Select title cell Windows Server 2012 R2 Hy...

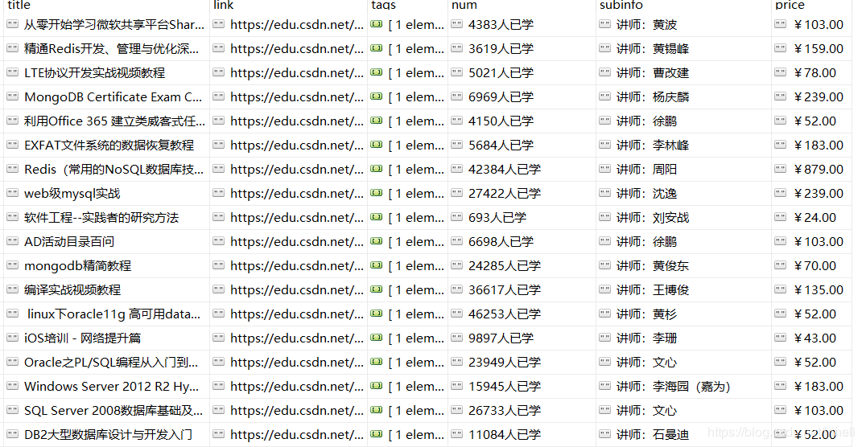pos(107,387)
